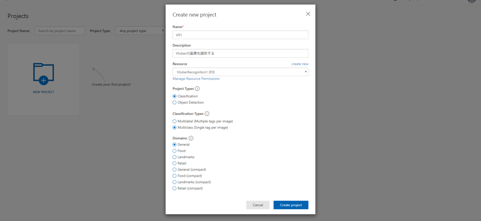Click the project Name input field
Image resolution: width=481 pixels, height=221 pixels.
click(240, 35)
